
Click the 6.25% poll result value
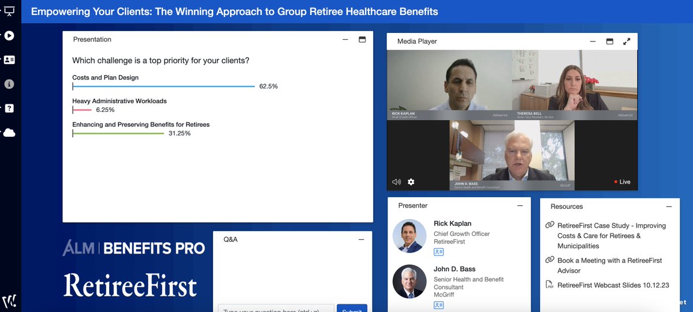coord(105,110)
